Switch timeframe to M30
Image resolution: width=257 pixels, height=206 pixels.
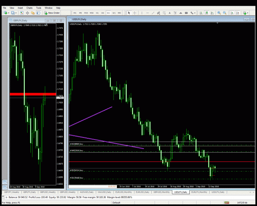point(92,13)
